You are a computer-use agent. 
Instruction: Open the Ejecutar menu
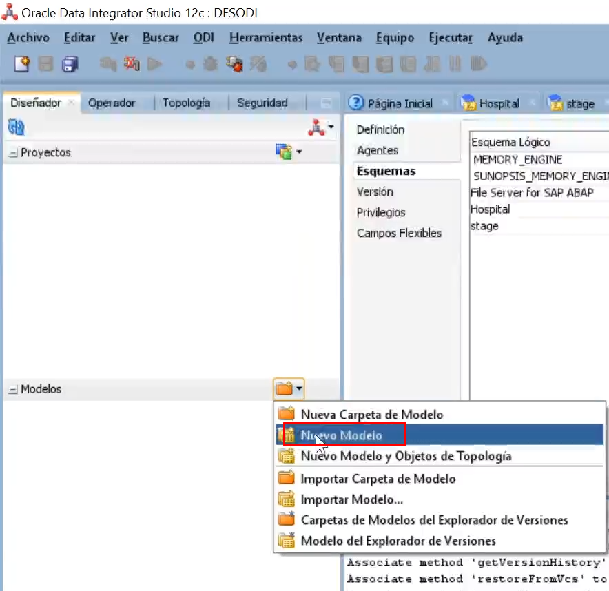tap(451, 38)
